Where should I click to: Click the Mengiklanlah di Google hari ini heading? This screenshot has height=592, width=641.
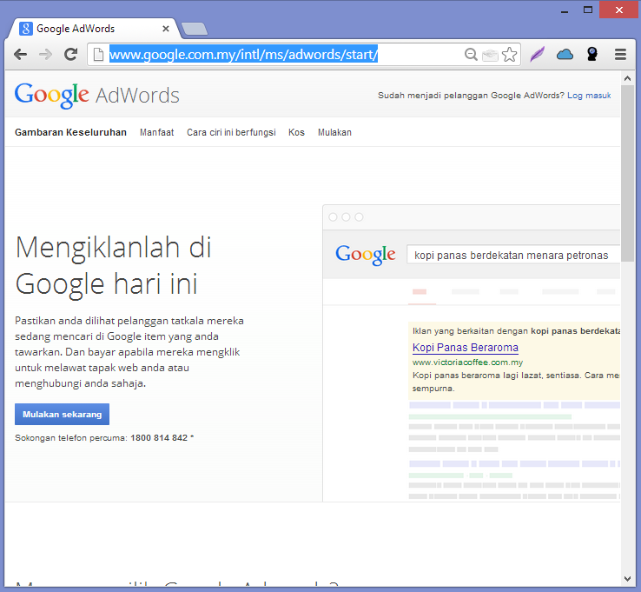point(114,265)
